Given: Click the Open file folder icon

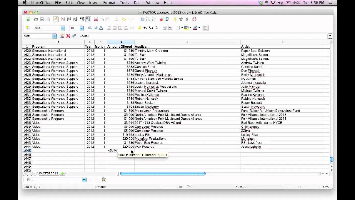Looking at the screenshot, I should coord(36,19).
